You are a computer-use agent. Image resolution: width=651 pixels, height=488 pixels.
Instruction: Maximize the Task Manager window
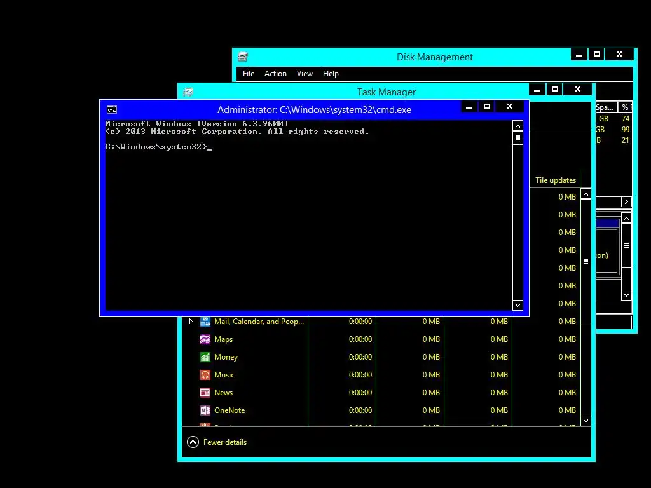pos(554,89)
